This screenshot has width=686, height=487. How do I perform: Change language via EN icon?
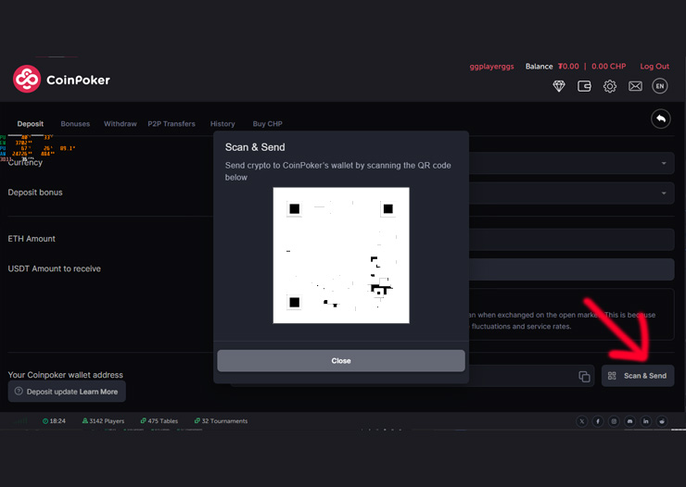pos(660,86)
